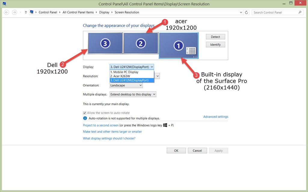
Task: Click the back navigation arrow
Action: [x=6, y=12]
